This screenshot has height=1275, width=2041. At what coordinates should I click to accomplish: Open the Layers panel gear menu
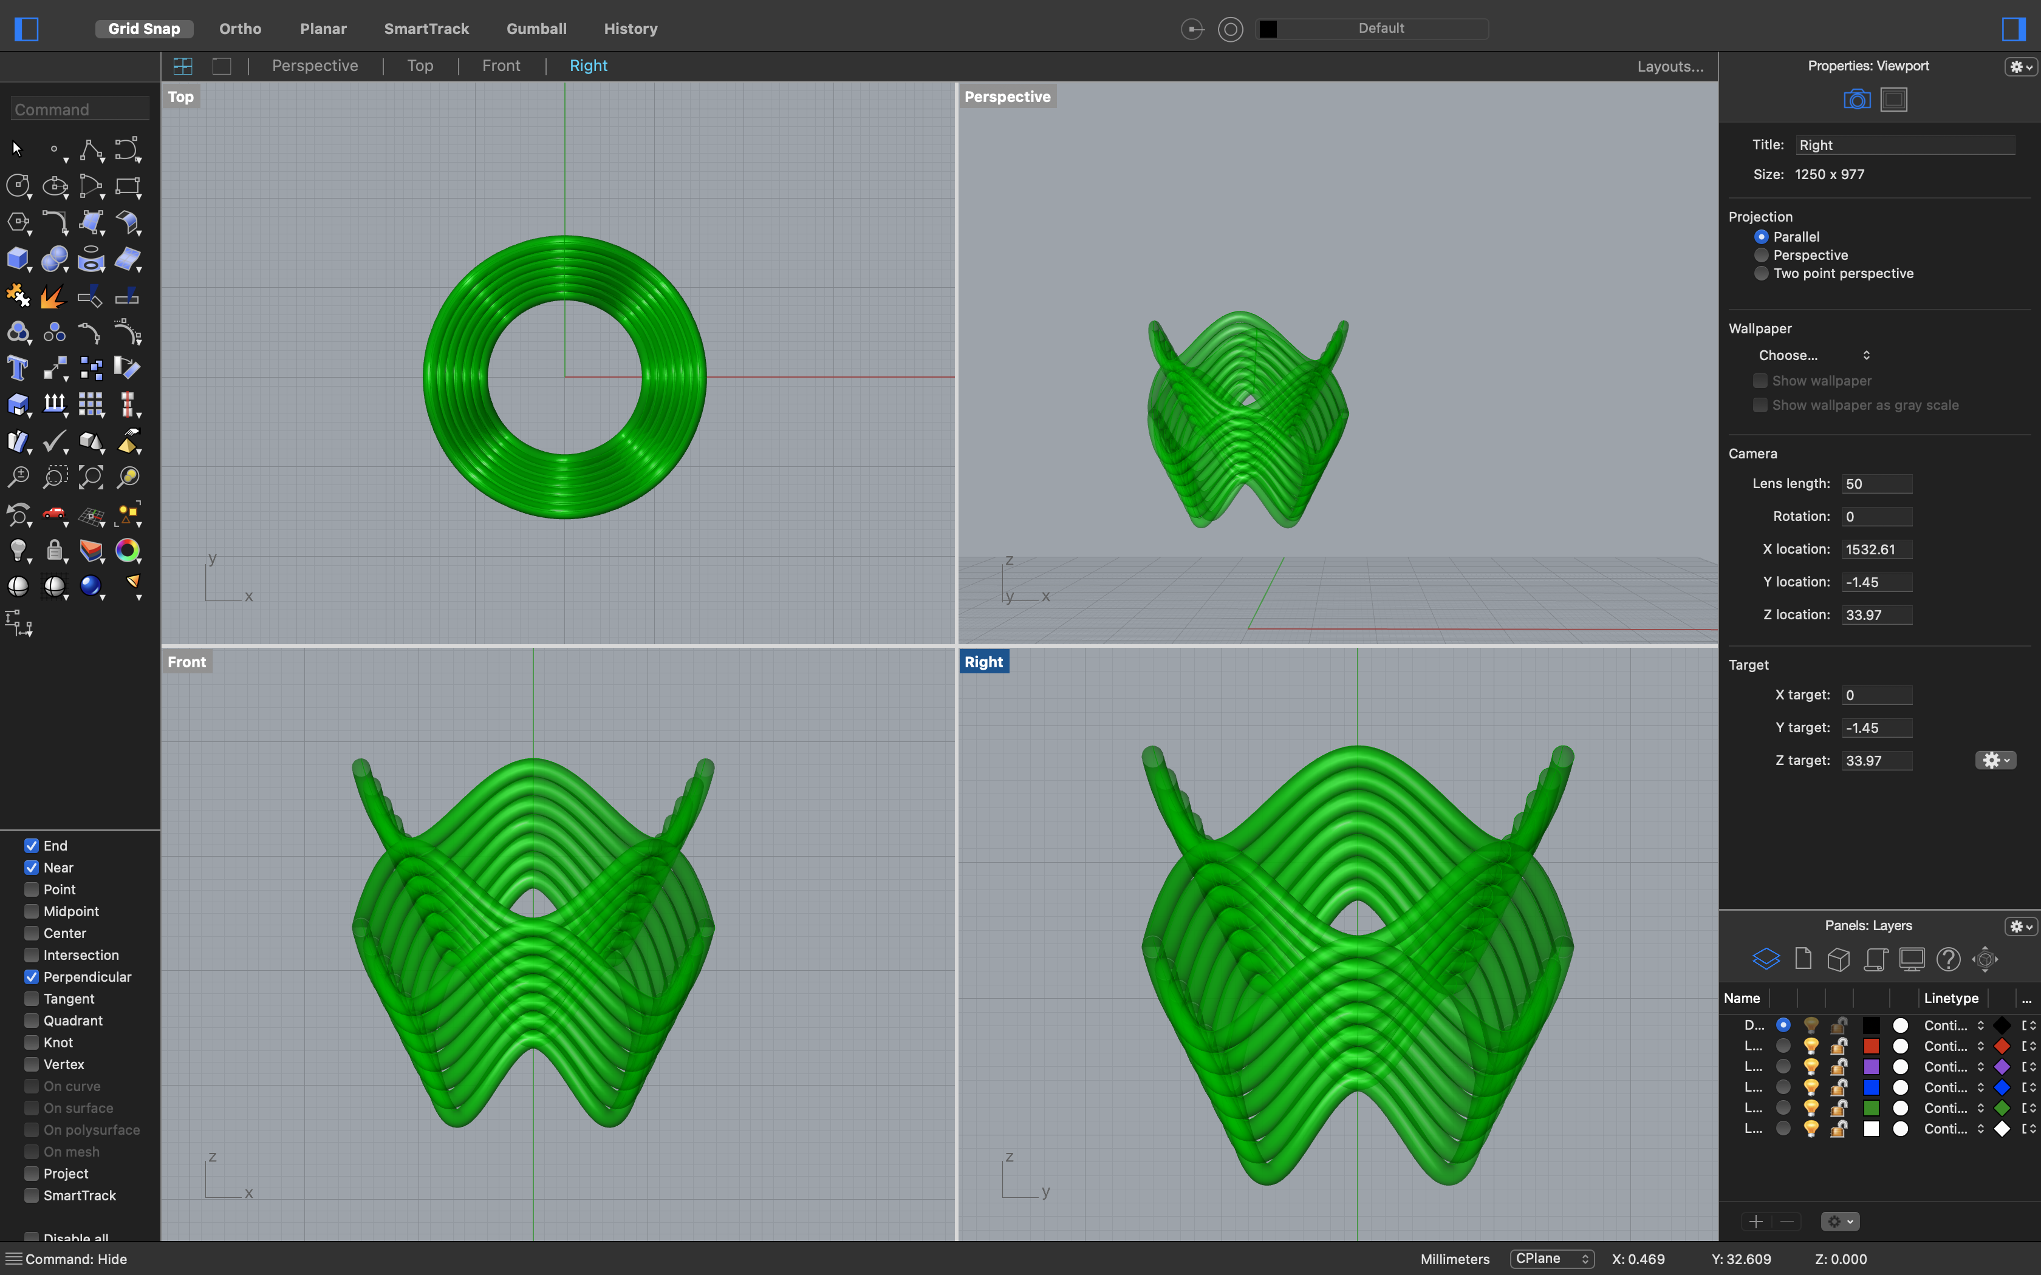pos(2019,926)
